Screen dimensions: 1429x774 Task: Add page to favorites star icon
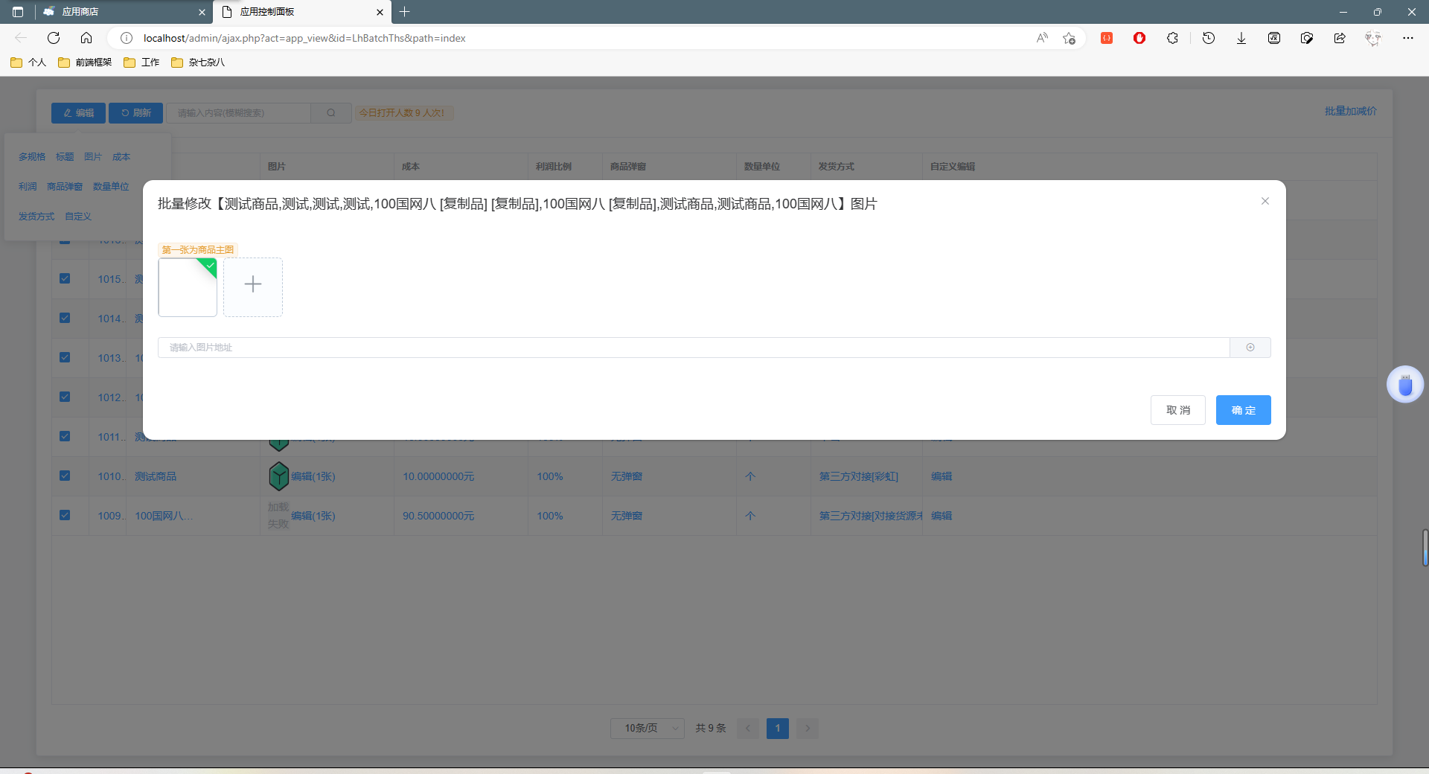pos(1069,38)
